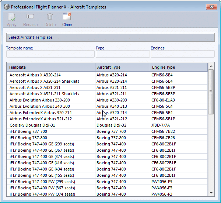Click the Close toolbar icon
The image size is (221, 203).
[67, 17]
